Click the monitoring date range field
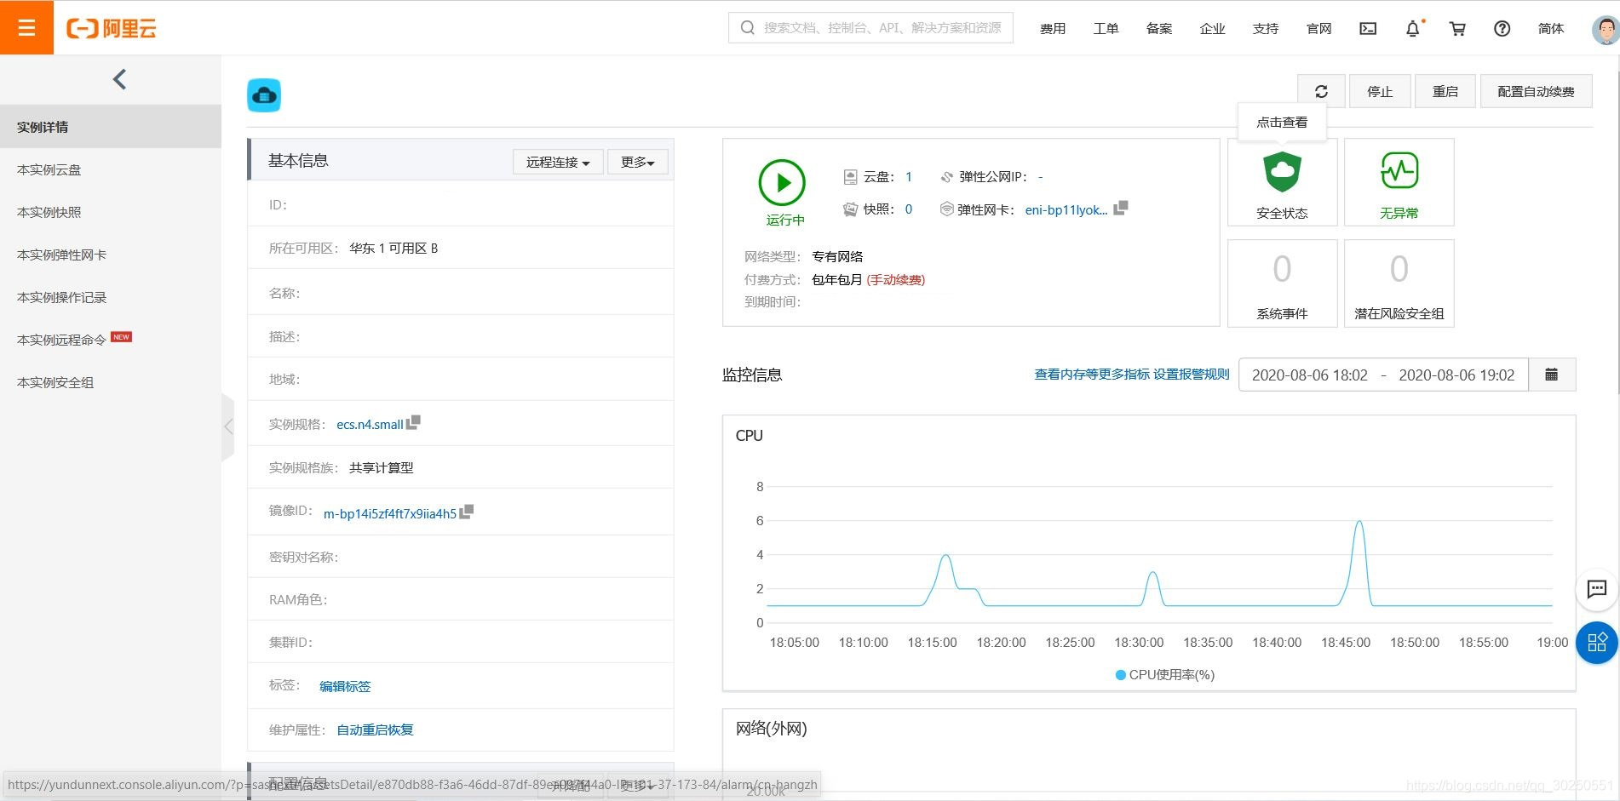The height and width of the screenshot is (801, 1620). pos(1383,375)
